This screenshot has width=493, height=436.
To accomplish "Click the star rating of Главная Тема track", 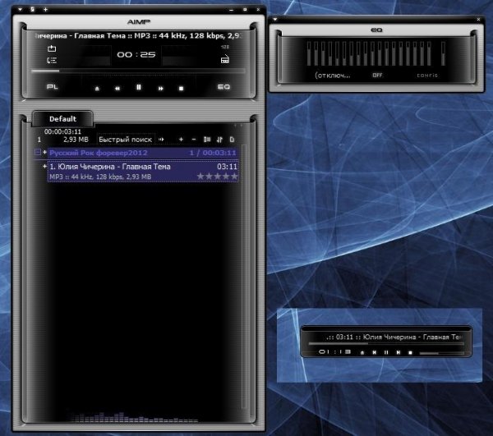I will (217, 177).
